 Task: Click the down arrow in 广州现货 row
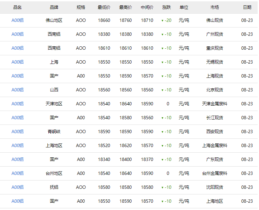pyautogui.click(x=162, y=34)
